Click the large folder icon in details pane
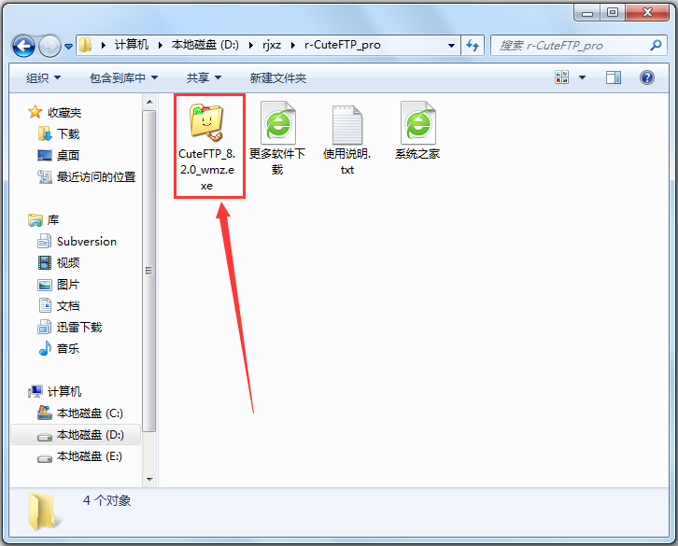The width and height of the screenshot is (678, 546). pos(43,511)
